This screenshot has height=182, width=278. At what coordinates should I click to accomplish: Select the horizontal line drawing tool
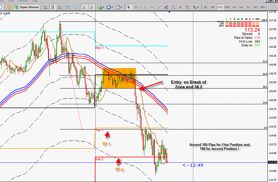click(152, 7)
